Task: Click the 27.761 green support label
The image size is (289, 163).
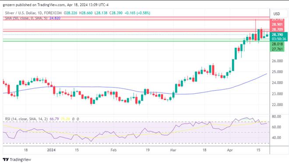Action: click(277, 49)
